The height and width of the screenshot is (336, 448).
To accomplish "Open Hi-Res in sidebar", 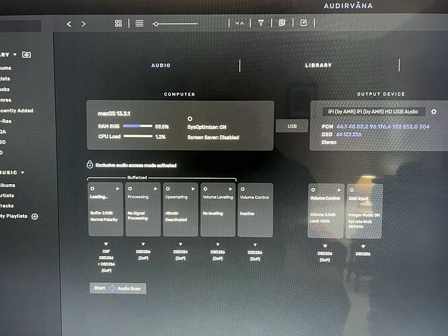I will (x=5, y=121).
